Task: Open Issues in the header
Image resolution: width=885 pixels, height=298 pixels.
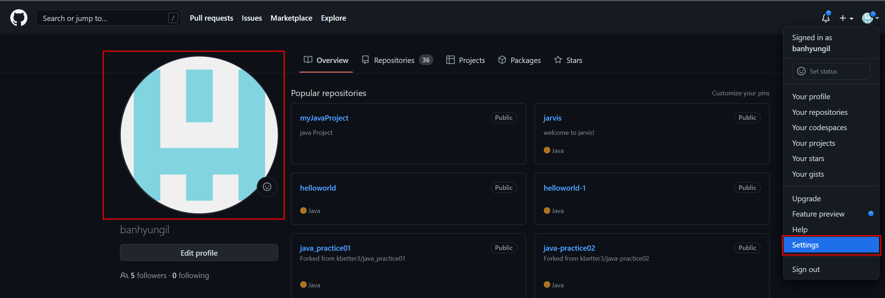Action: (x=252, y=18)
